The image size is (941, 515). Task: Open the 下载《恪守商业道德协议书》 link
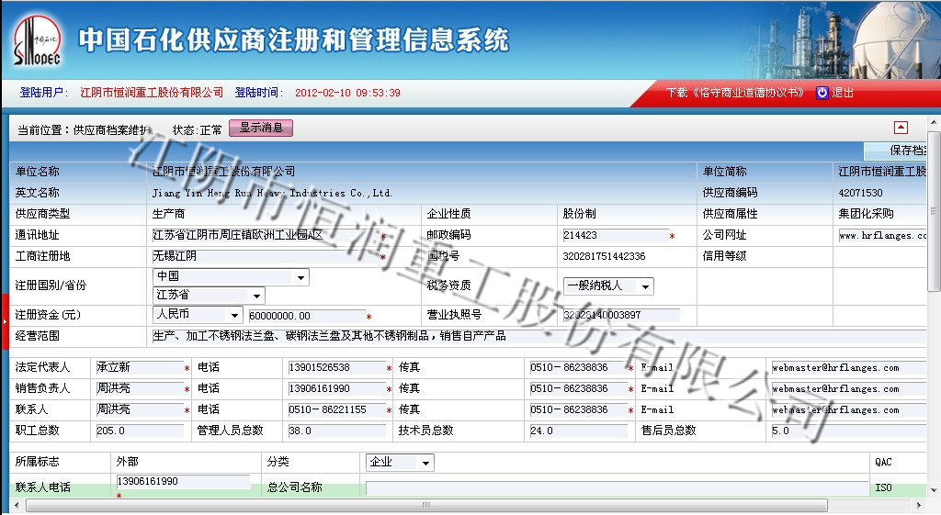point(734,93)
